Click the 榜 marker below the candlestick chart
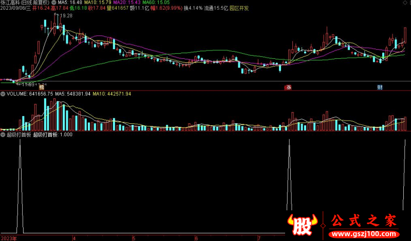Image resolution: width=411 pixels, height=241 pixels. click(x=41, y=87)
